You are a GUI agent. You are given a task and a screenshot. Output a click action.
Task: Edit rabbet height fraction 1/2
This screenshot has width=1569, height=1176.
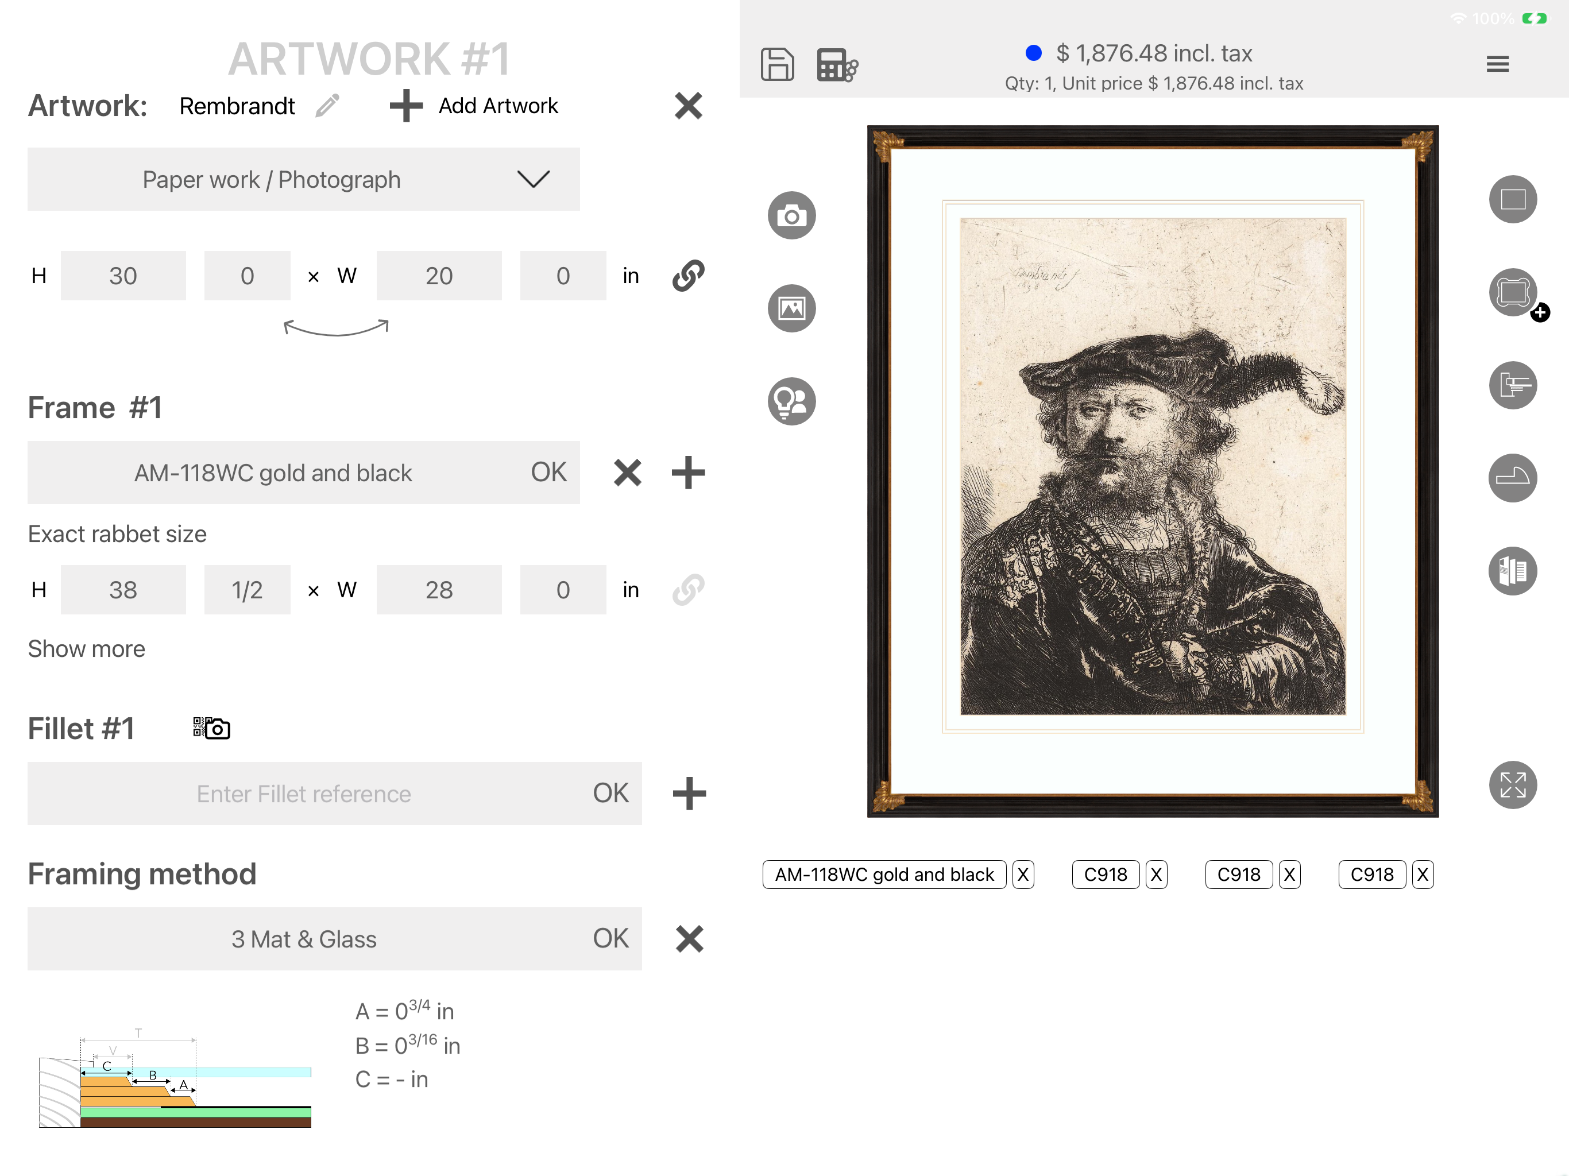tap(247, 589)
